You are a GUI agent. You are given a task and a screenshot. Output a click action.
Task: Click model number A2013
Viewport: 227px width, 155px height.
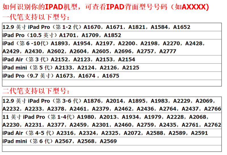(x=108, y=117)
